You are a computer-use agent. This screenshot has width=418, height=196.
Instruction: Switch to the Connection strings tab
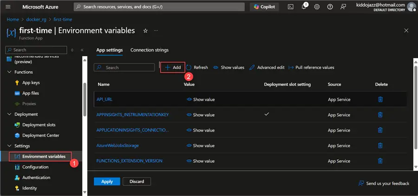(150, 50)
